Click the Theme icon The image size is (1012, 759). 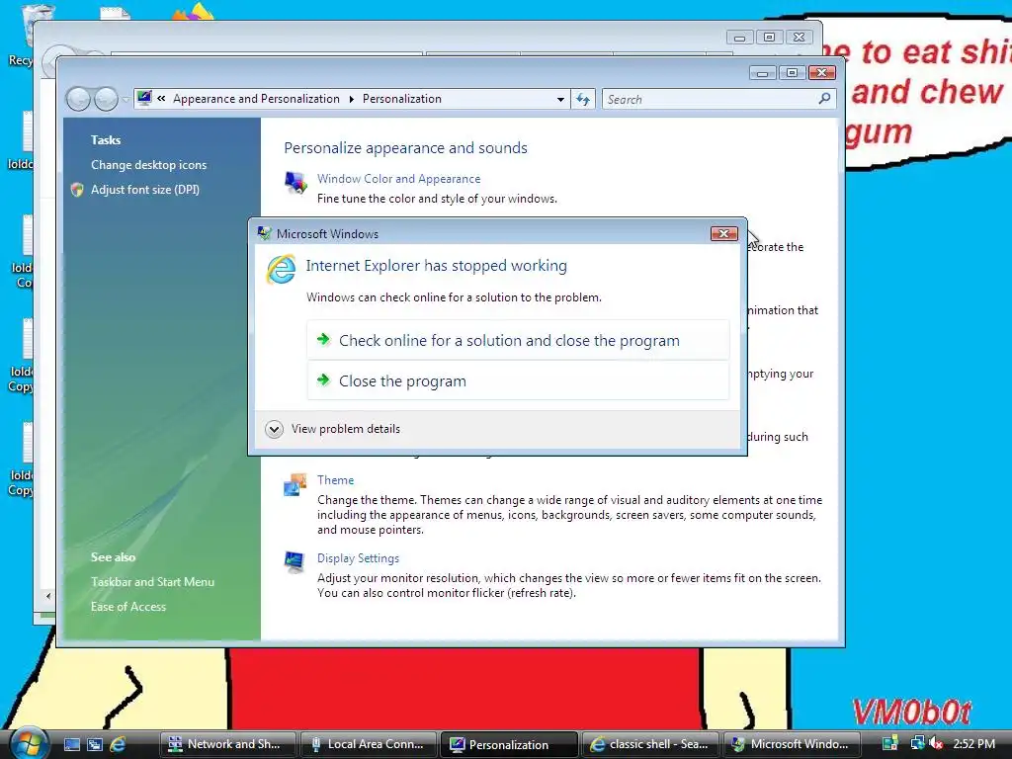295,484
